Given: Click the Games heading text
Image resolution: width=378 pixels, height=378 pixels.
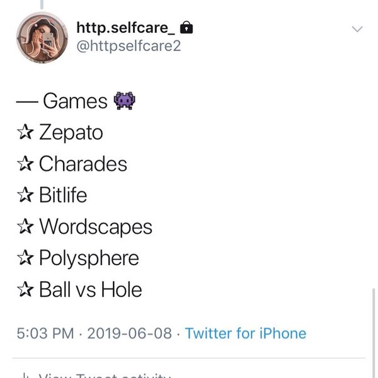Looking at the screenshot, I should 75,101.
